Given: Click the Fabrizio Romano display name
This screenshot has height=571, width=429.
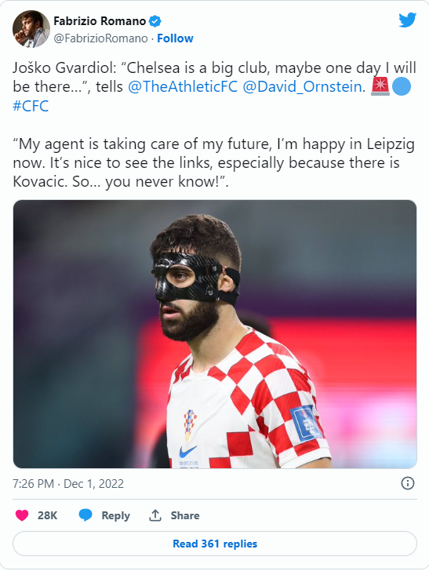Looking at the screenshot, I should tap(100, 21).
